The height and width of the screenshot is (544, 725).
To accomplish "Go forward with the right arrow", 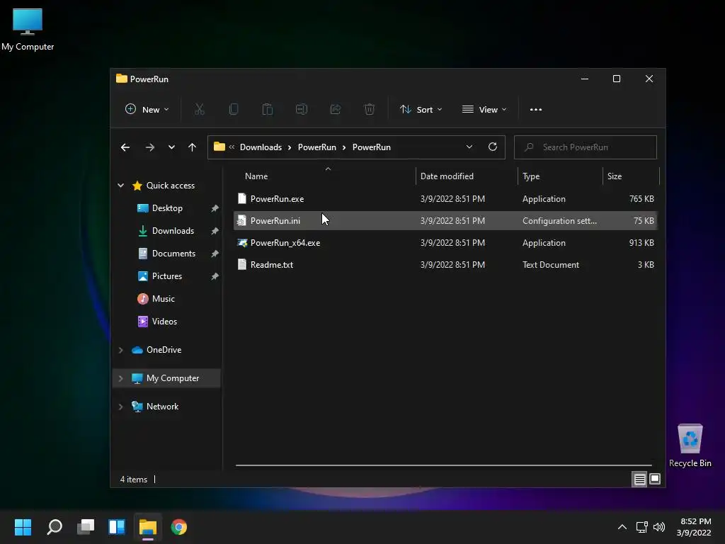I will point(150,147).
